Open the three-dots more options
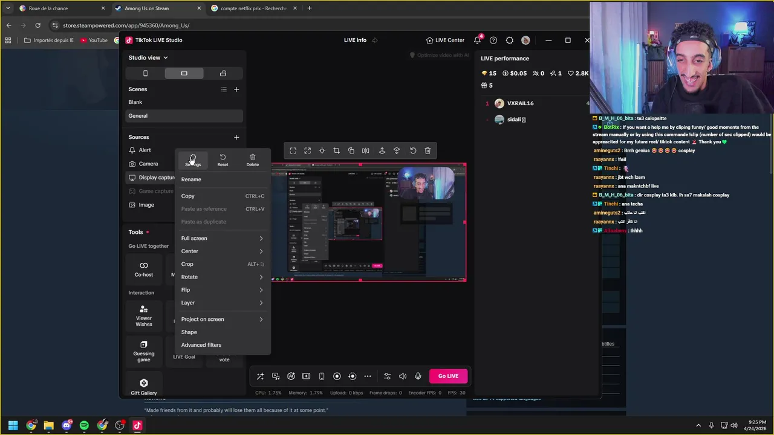The image size is (774, 435). (x=368, y=376)
